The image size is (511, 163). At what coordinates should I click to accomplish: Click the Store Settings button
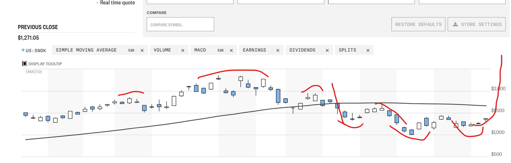point(477,24)
